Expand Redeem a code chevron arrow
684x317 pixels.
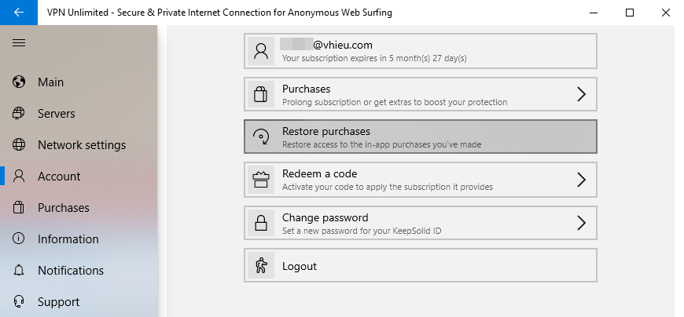pyautogui.click(x=581, y=180)
